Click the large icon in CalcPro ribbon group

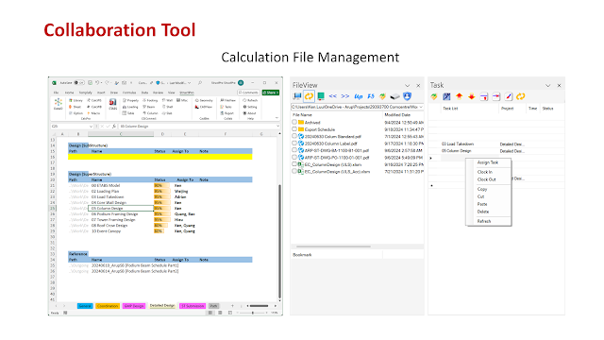click(x=59, y=105)
